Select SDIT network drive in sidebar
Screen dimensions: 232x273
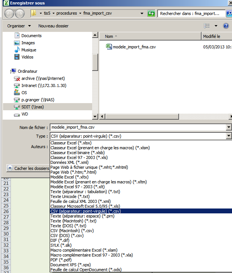(32, 107)
